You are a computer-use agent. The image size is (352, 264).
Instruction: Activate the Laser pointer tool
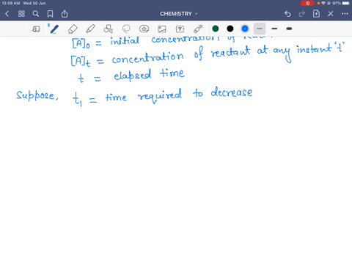point(198,29)
